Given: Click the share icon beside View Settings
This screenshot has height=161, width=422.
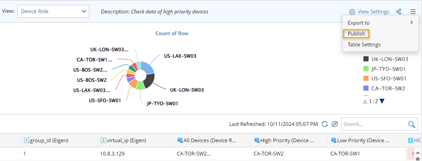Looking at the screenshot, I should pos(399,12).
